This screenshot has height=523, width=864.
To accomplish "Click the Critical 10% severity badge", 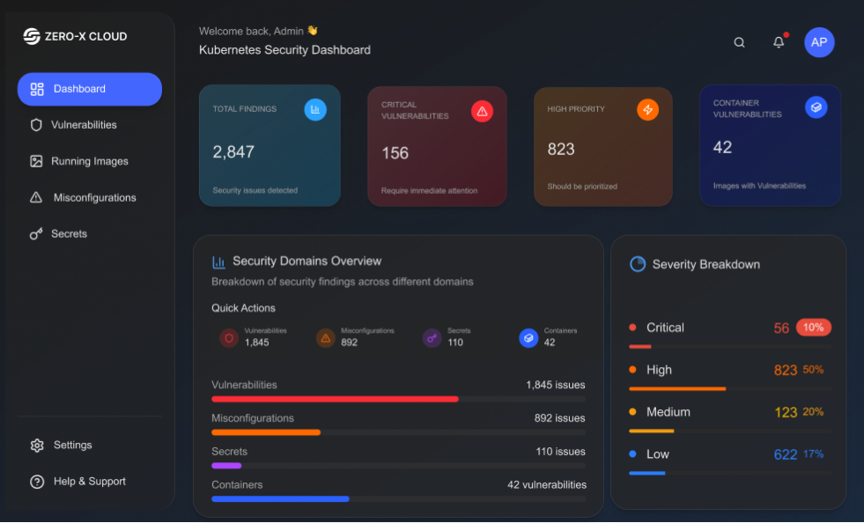I will [813, 328].
